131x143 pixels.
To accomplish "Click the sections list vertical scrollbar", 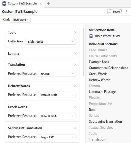I will tap(84, 52).
